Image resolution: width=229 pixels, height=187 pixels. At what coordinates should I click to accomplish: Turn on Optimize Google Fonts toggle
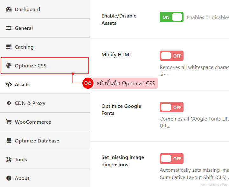pos(171,107)
